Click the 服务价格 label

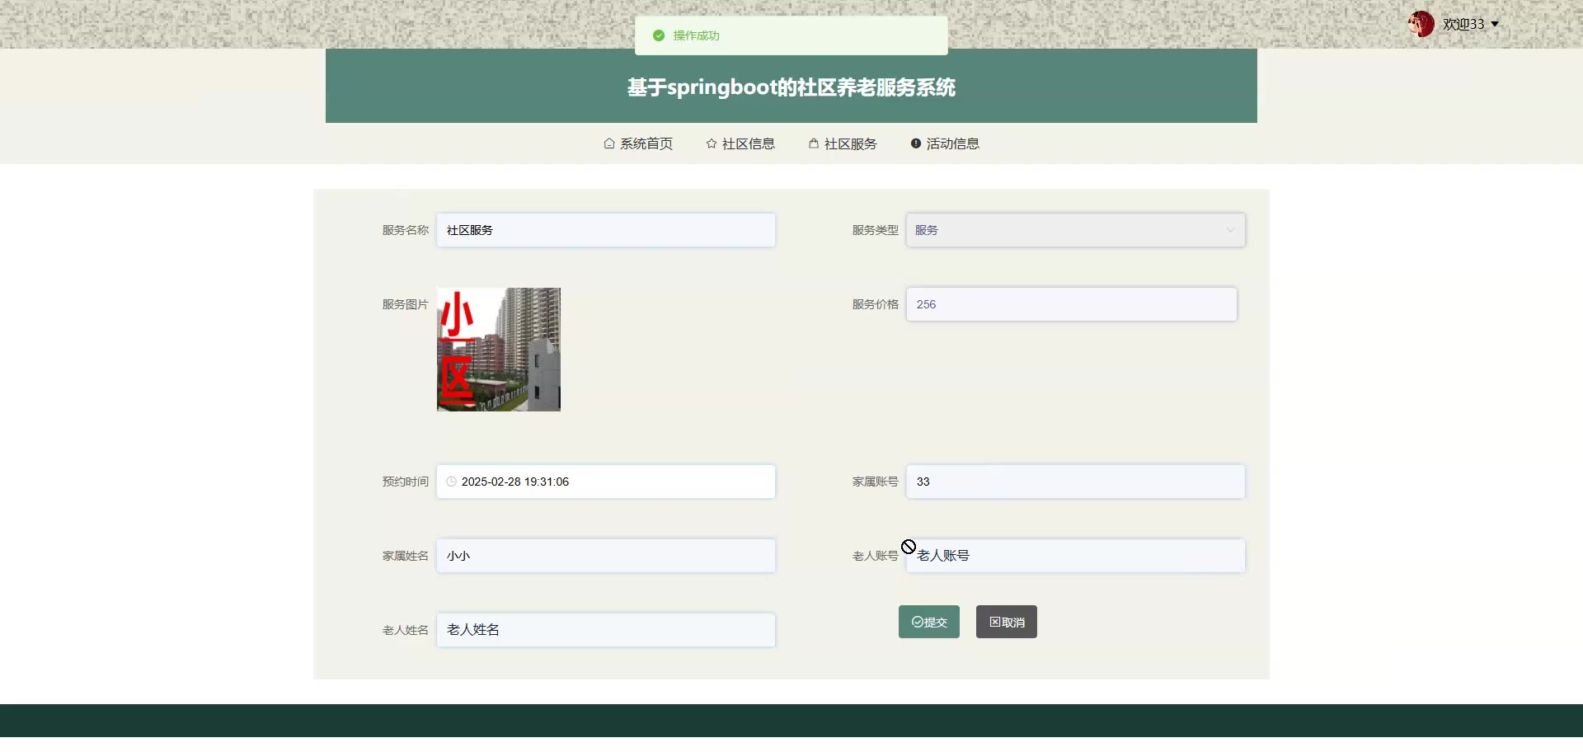click(876, 304)
